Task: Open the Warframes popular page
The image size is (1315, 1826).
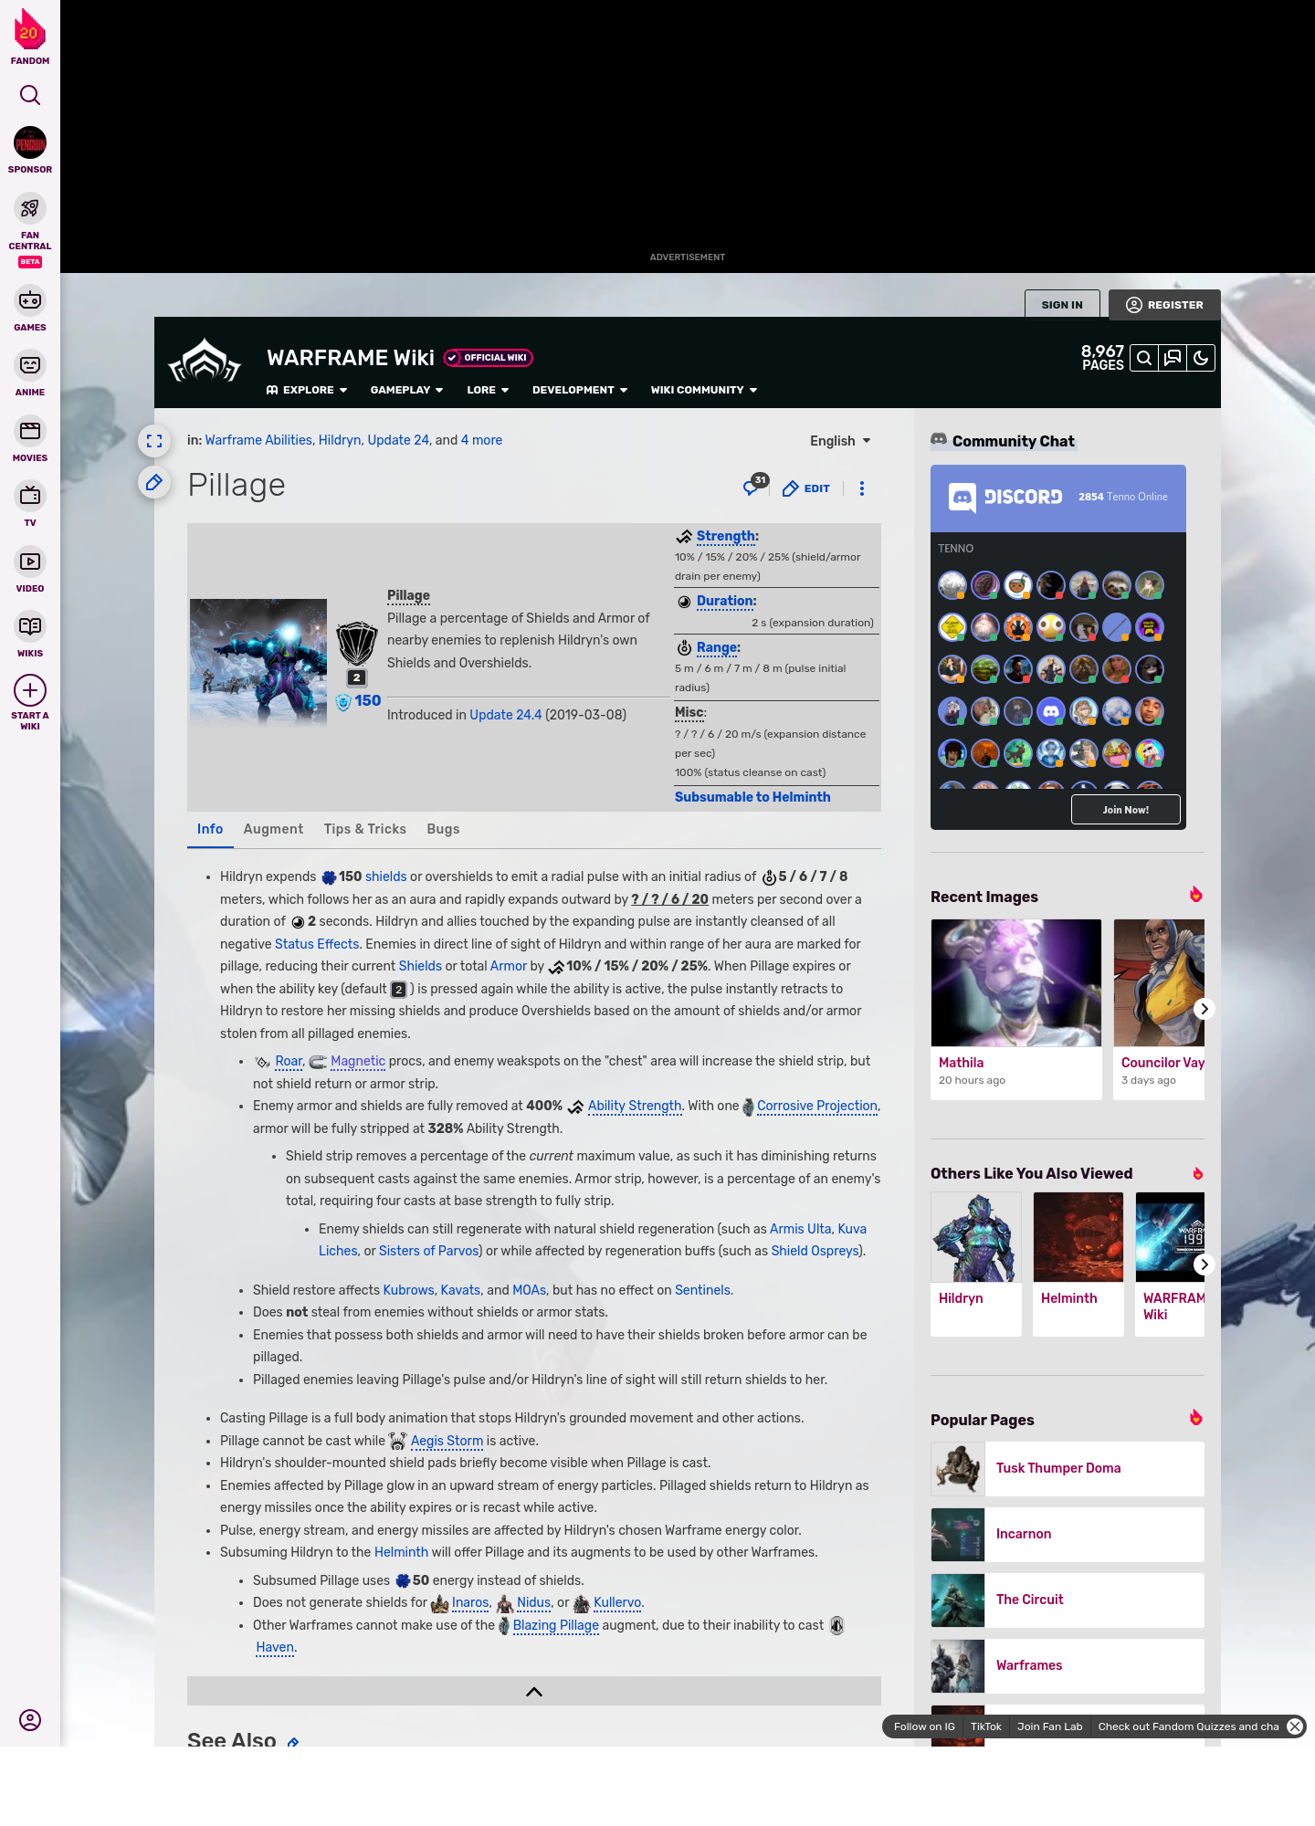Action: (x=1068, y=1665)
